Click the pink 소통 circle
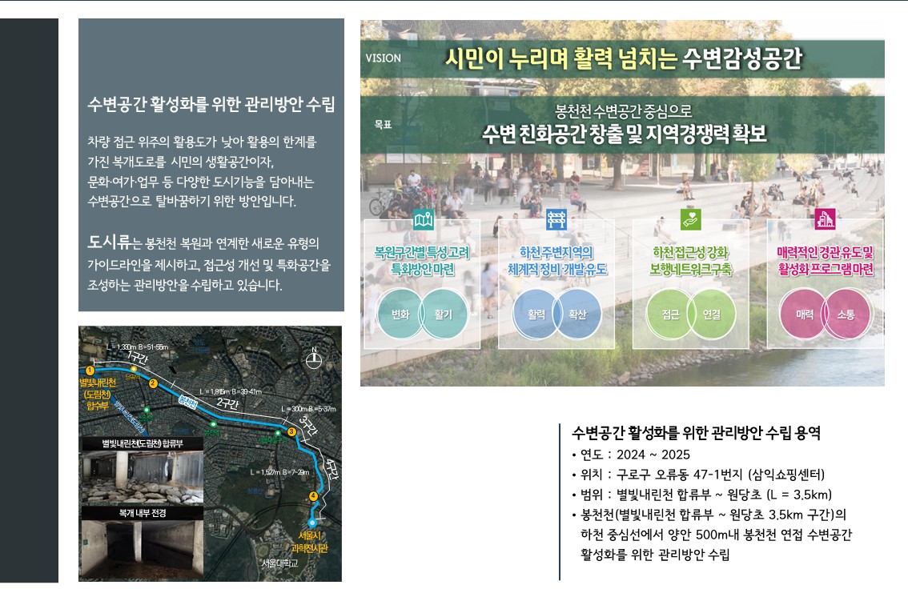The image size is (908, 605). pos(846,315)
